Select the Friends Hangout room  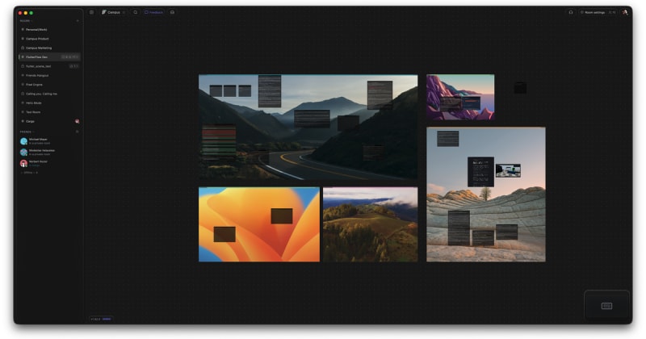click(49, 75)
